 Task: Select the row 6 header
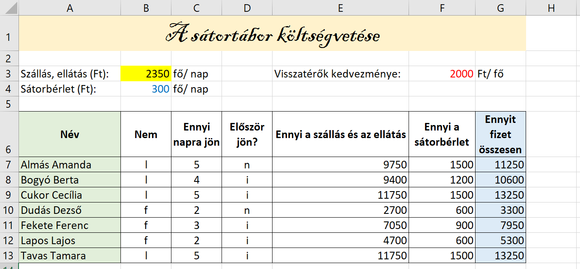click(x=9, y=134)
